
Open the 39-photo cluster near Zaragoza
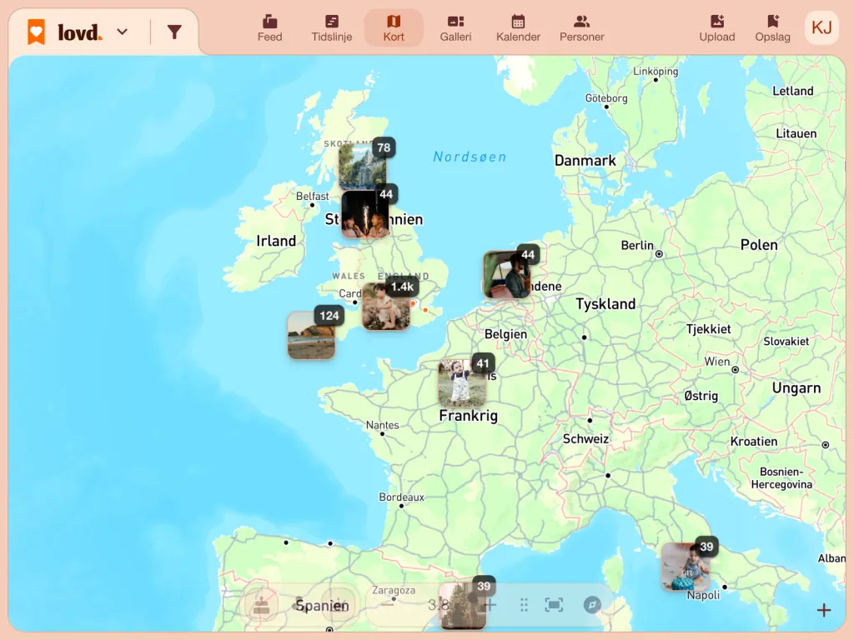tap(462, 606)
